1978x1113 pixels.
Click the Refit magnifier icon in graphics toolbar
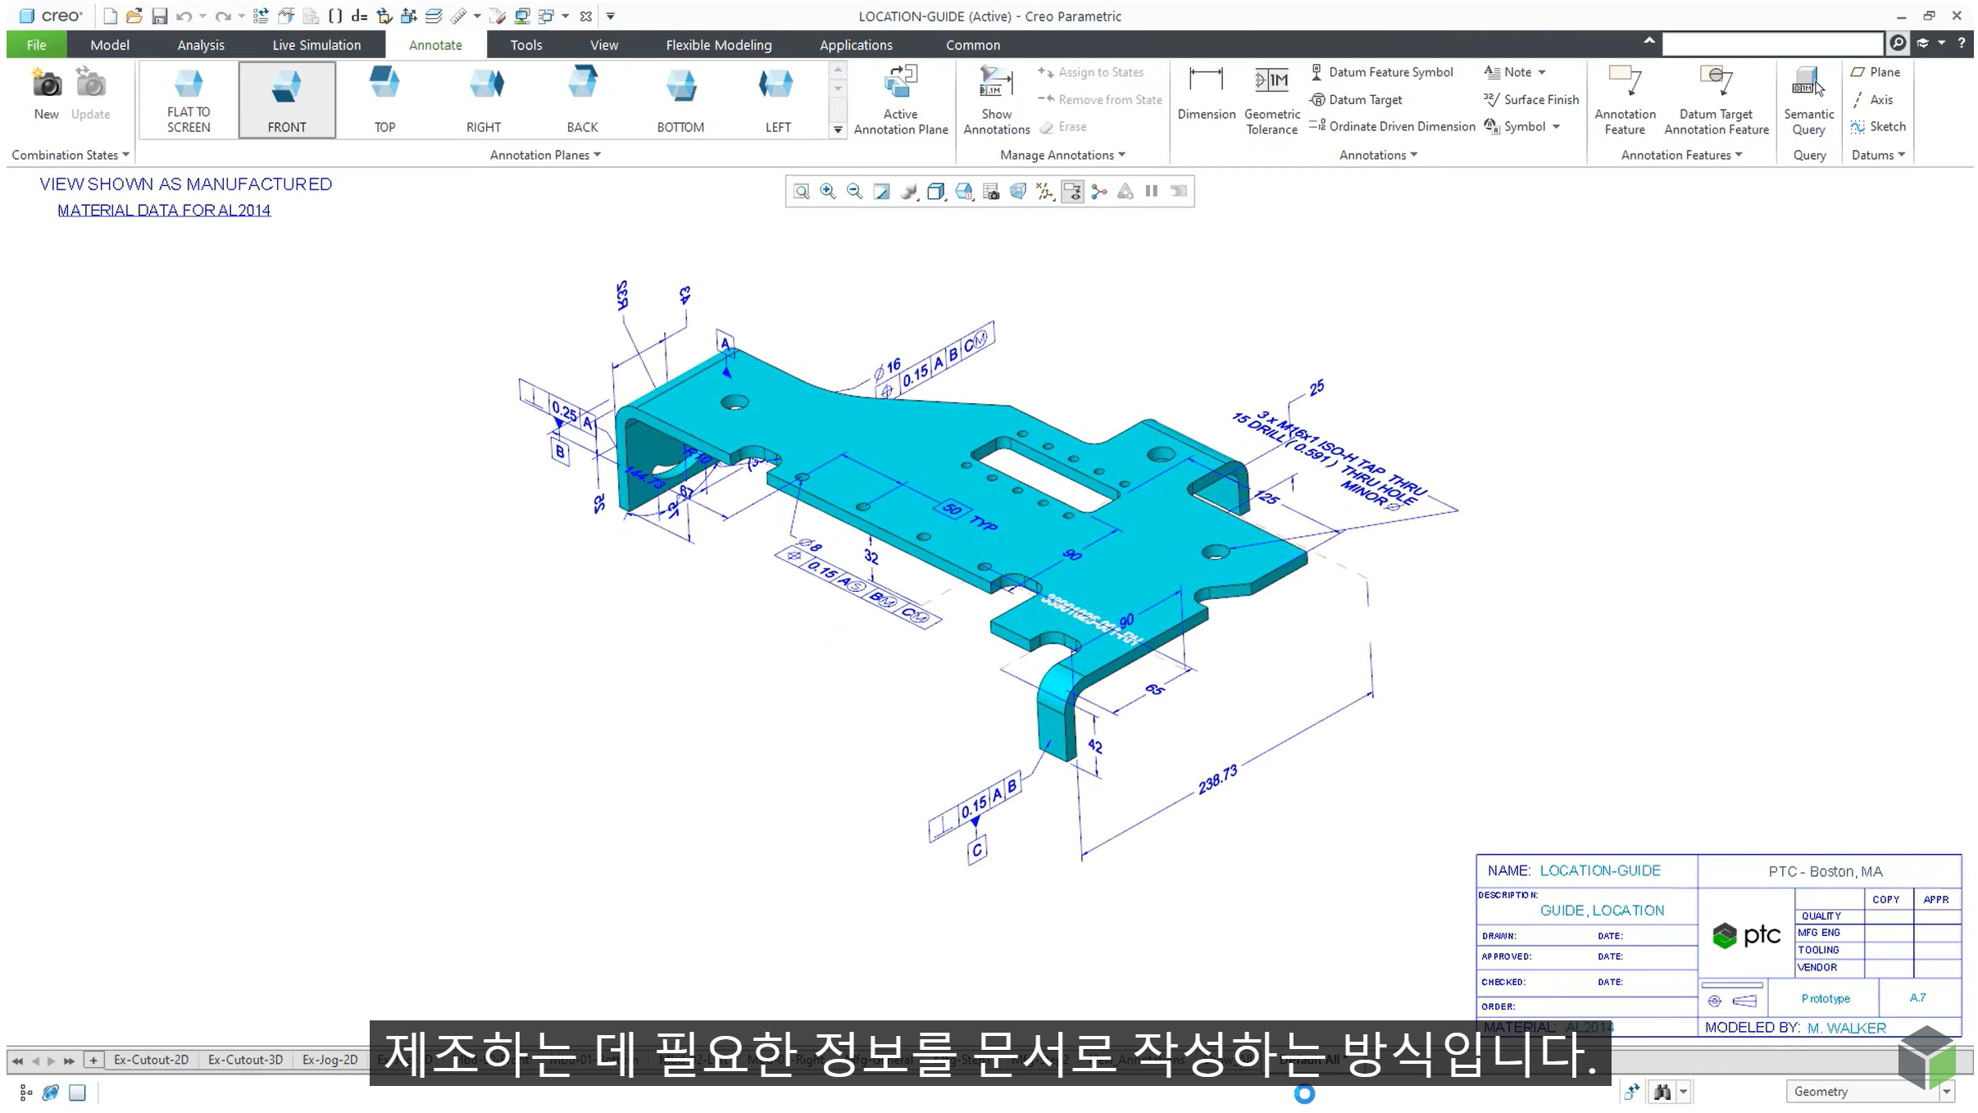pos(801,191)
